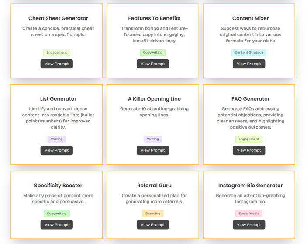Click the Content Mixer card title

click(250, 18)
